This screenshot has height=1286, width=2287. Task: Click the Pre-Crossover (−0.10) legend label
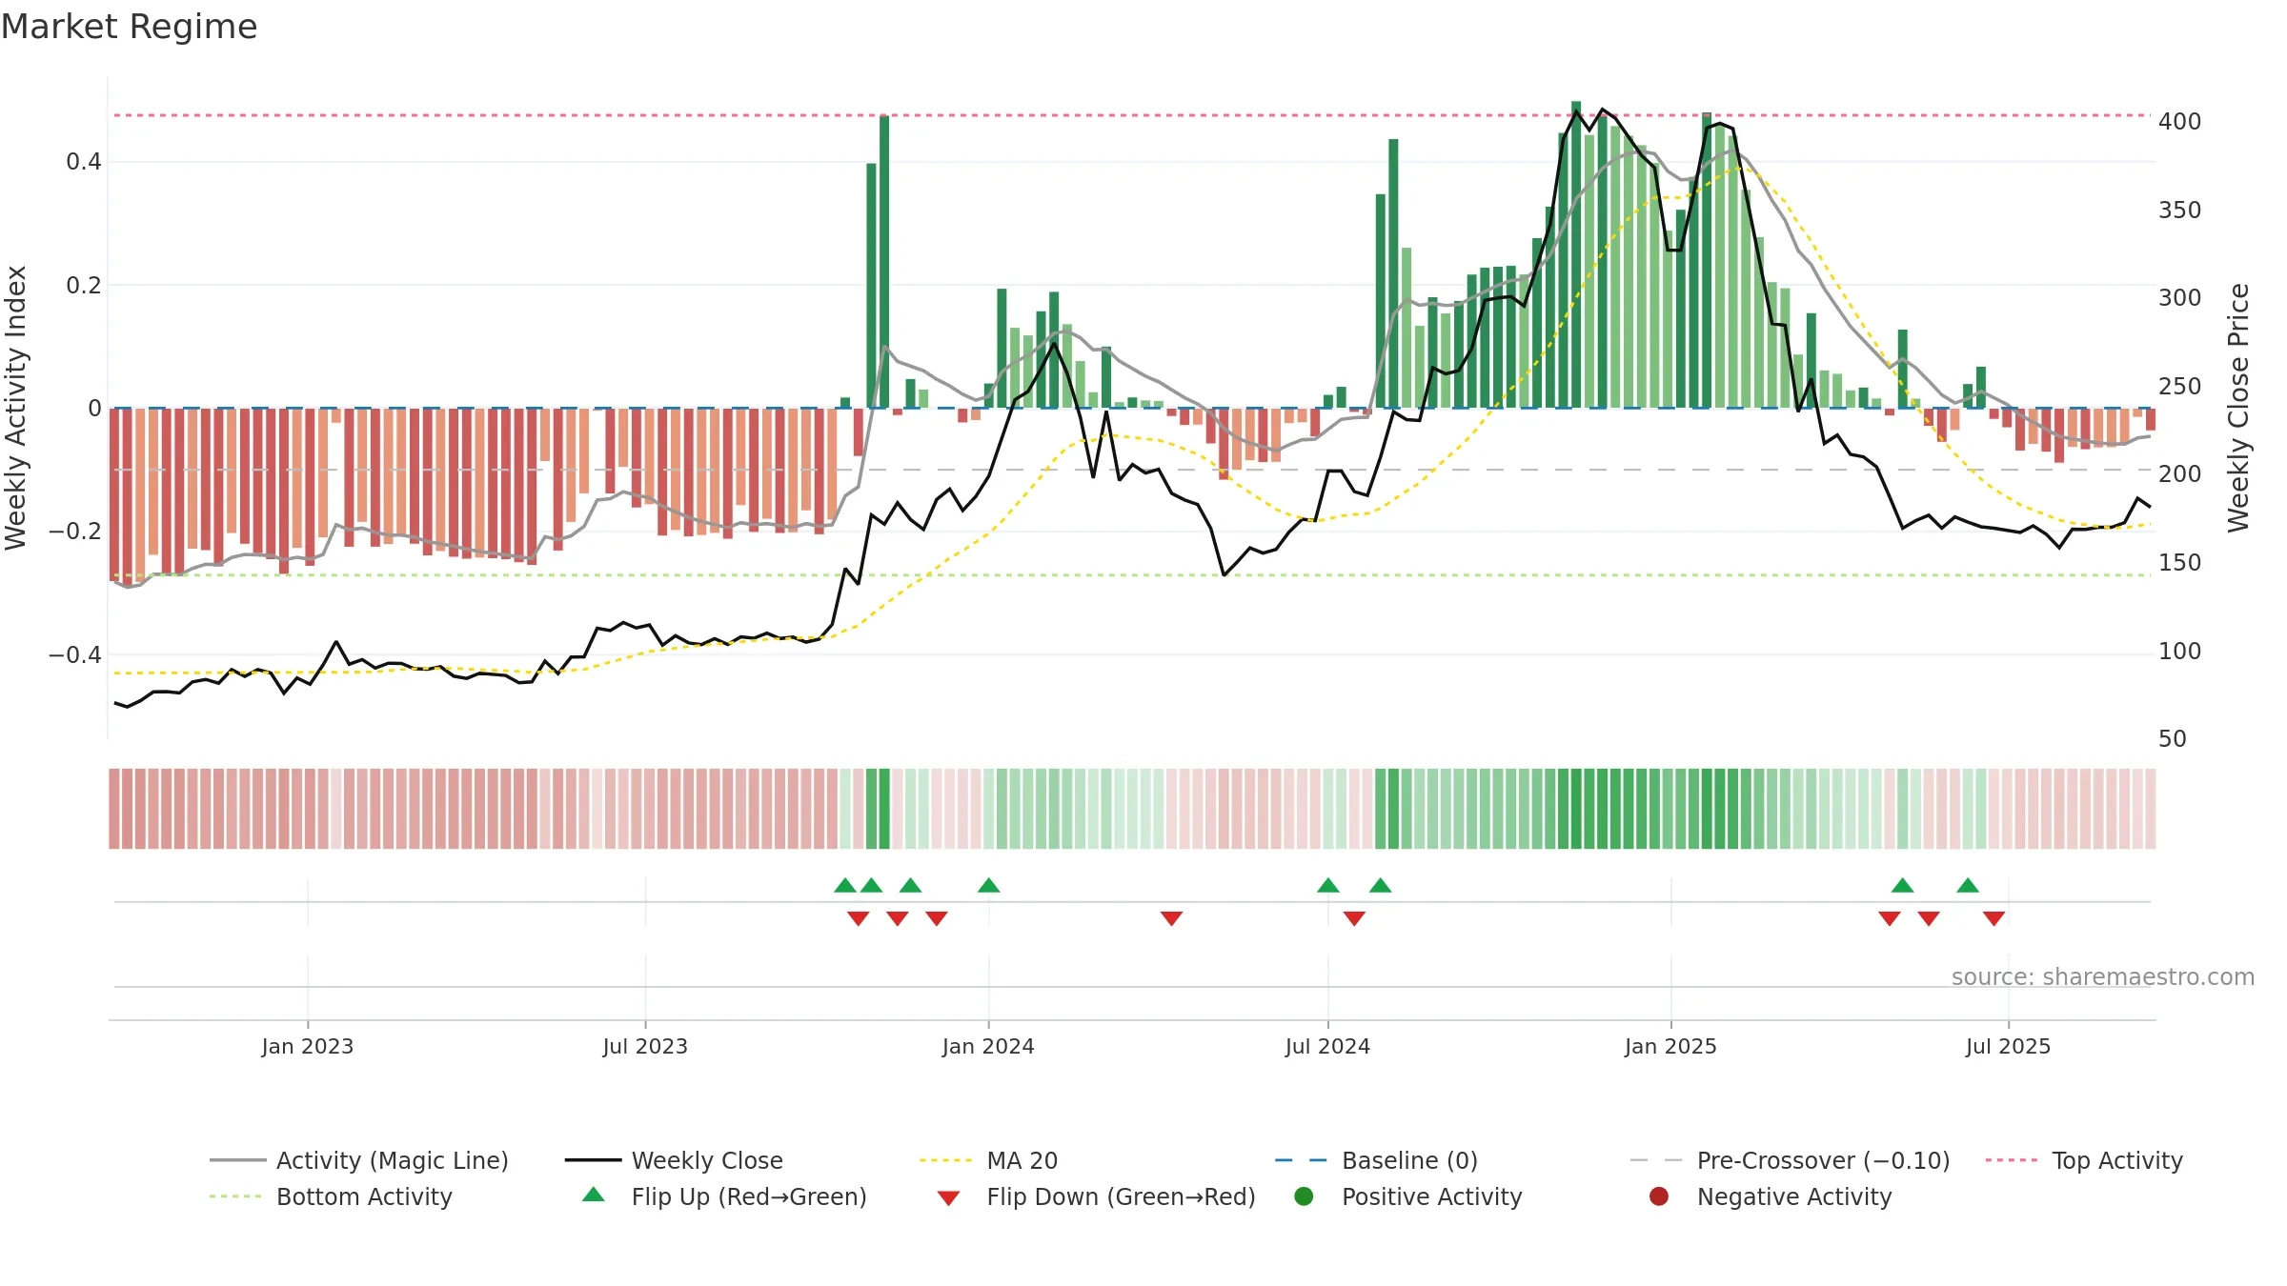pos(1823,1160)
